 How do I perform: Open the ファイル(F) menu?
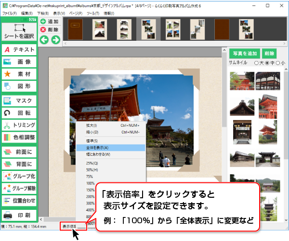tap(9, 13)
